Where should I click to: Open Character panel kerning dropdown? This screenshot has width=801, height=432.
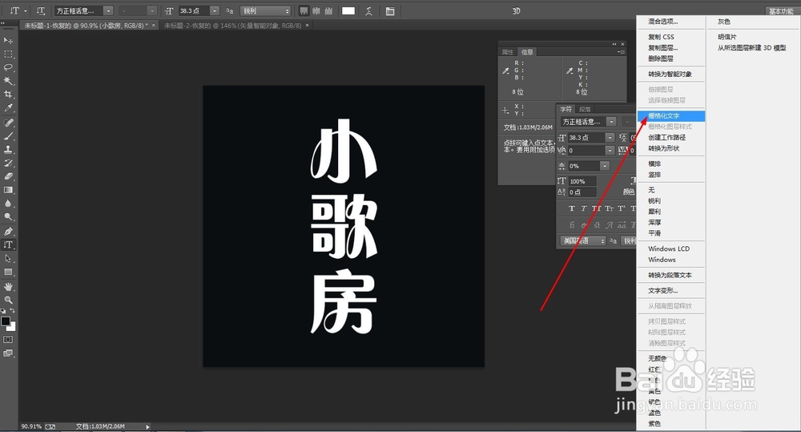pyautogui.click(x=610, y=151)
